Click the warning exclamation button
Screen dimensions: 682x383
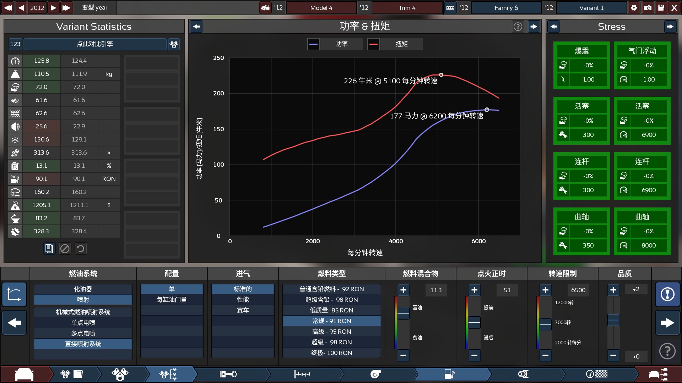point(667,294)
